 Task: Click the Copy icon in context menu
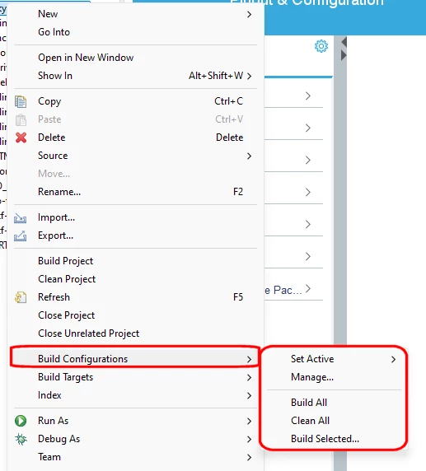click(x=21, y=101)
